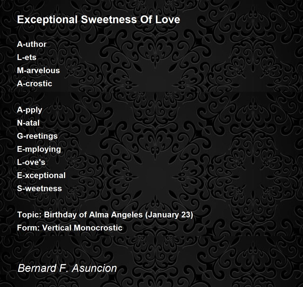Click the line L-ets
This screenshot has height=287, width=303.
pos(27,57)
